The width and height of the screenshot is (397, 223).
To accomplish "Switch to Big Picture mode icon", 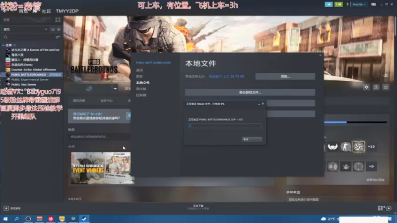I will pos(374,4).
